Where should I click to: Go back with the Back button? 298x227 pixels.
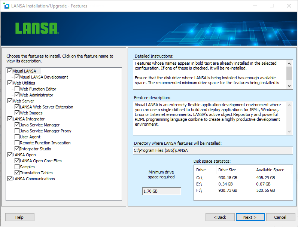pos(220,217)
